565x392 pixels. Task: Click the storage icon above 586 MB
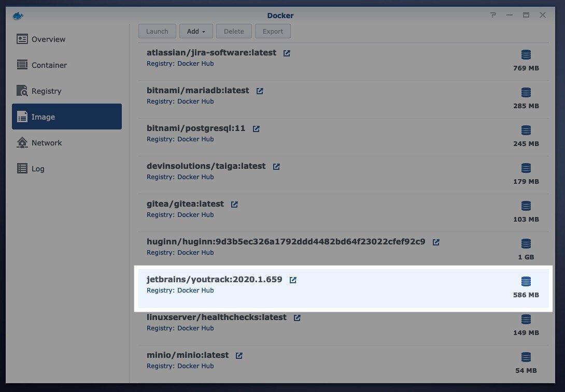tap(526, 282)
